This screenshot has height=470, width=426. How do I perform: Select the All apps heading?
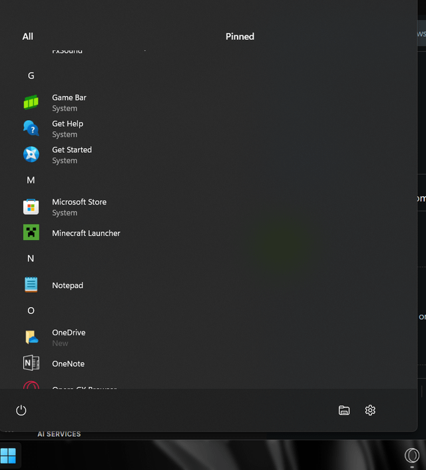click(x=27, y=37)
